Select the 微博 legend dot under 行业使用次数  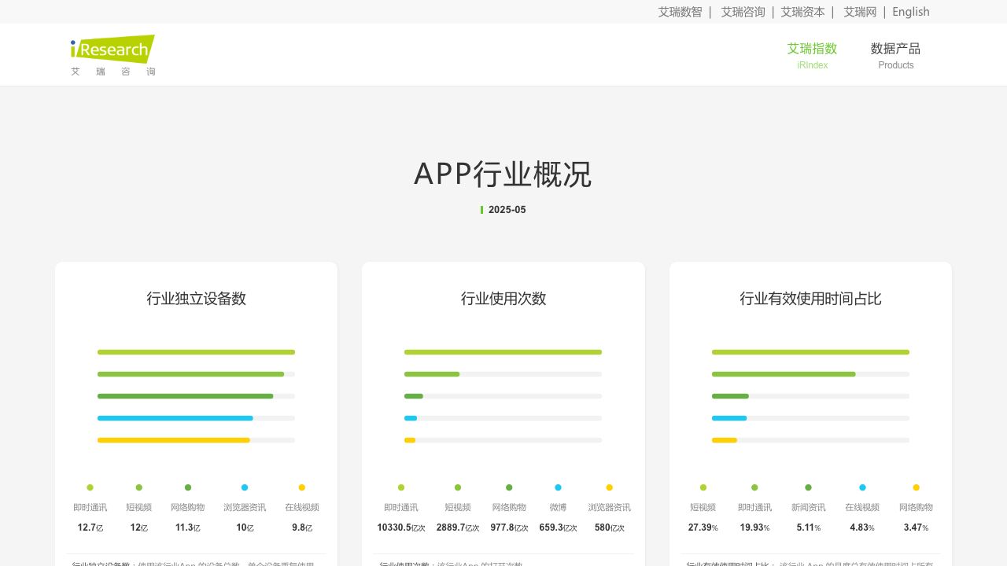point(558,487)
